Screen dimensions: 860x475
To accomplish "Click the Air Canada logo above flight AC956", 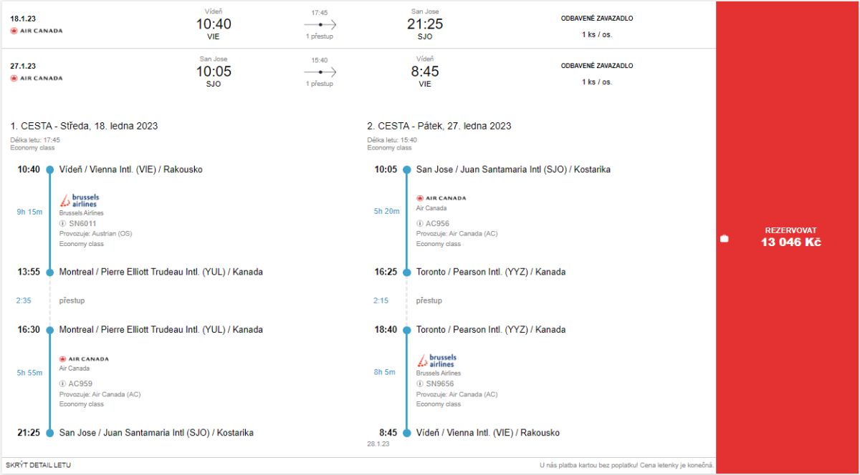I will click(x=441, y=198).
